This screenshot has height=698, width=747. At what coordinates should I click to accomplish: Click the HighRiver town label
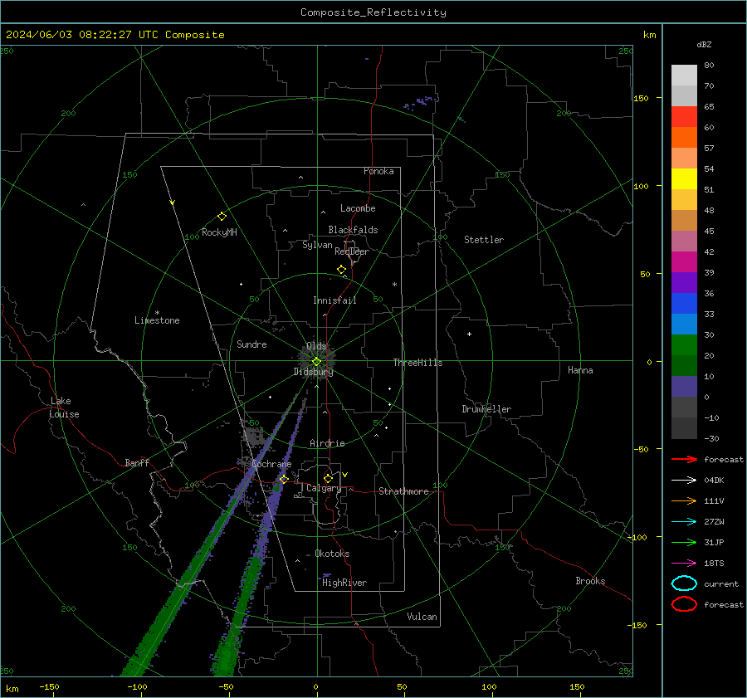tap(344, 583)
